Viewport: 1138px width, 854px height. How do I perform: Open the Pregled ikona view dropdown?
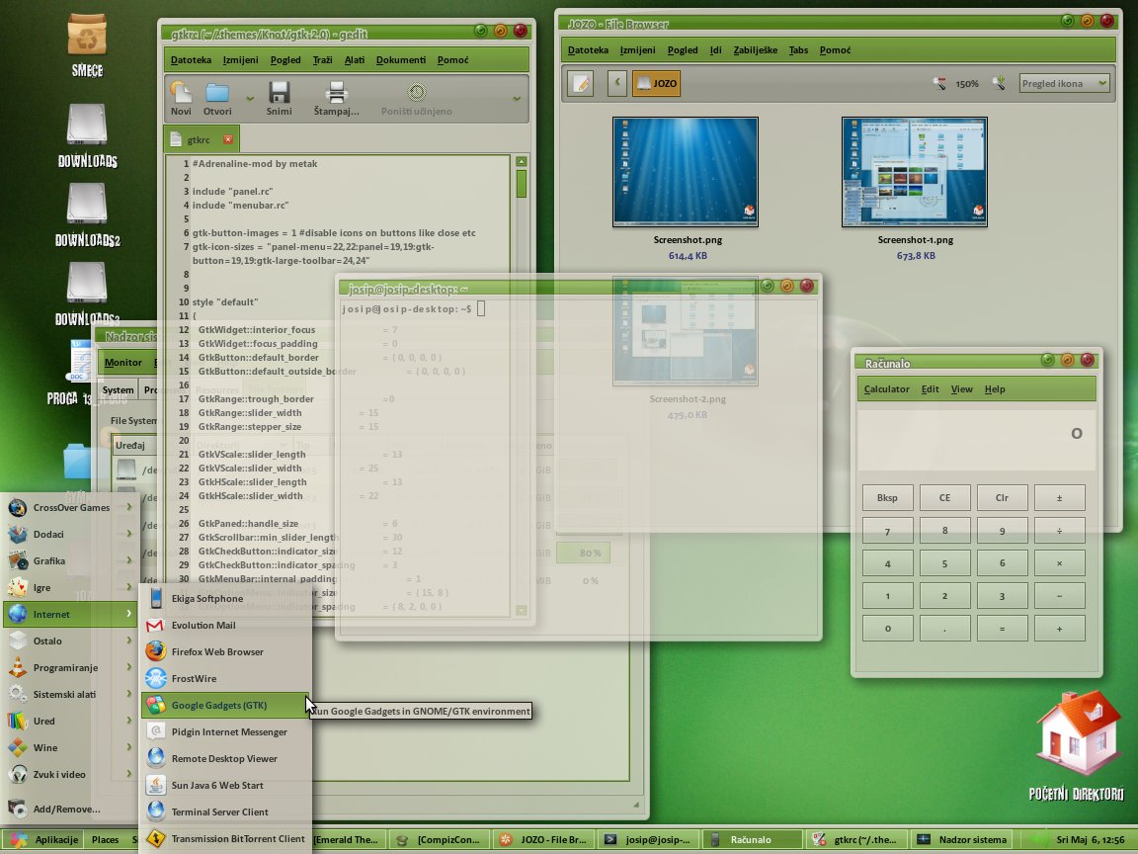[1064, 83]
